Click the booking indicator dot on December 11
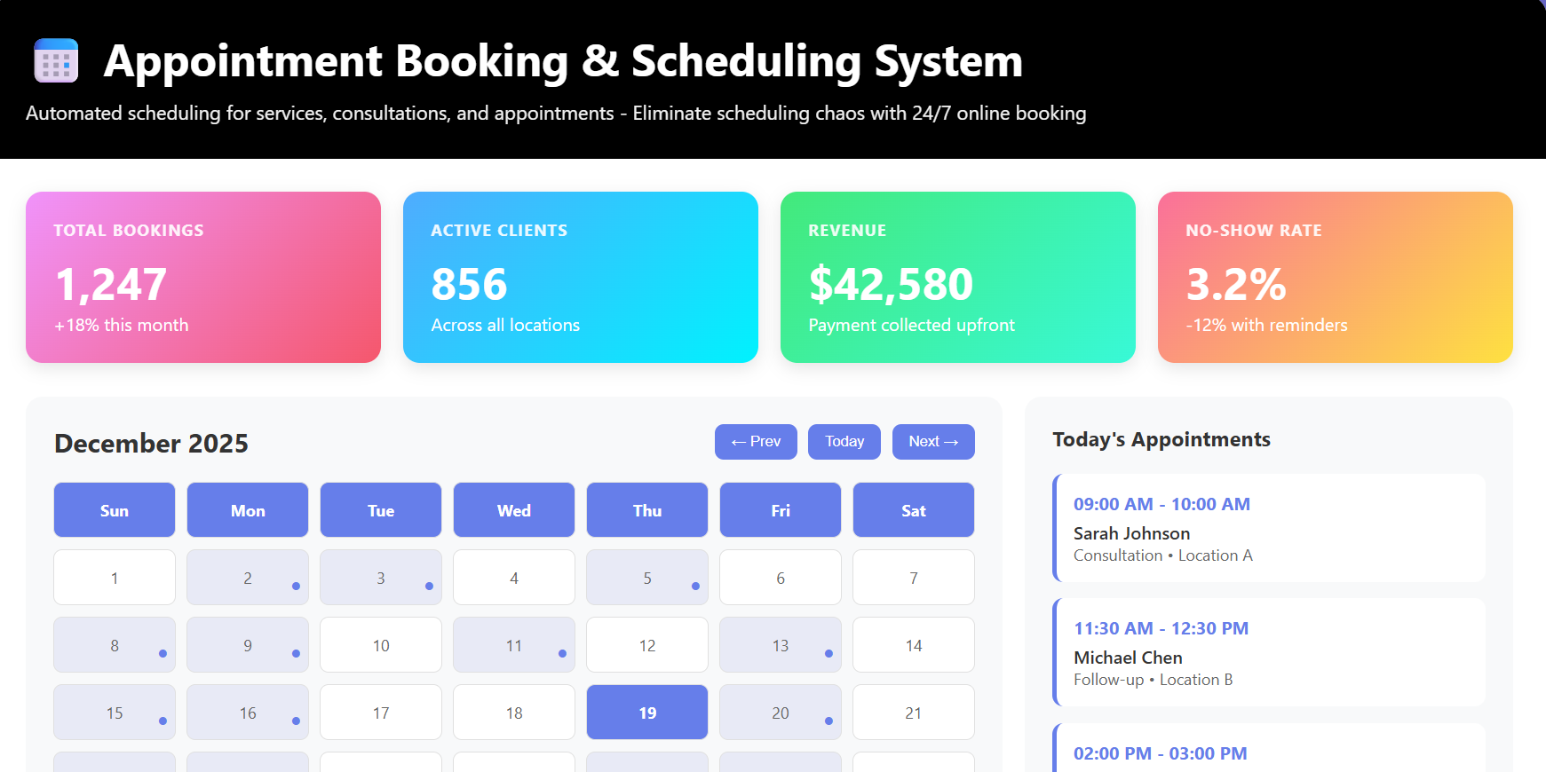 [x=561, y=656]
